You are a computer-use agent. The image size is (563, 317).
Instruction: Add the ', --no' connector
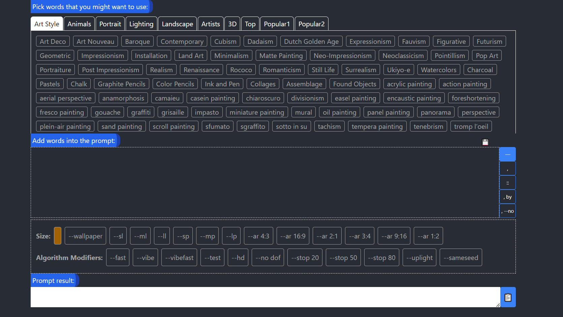coord(507,211)
